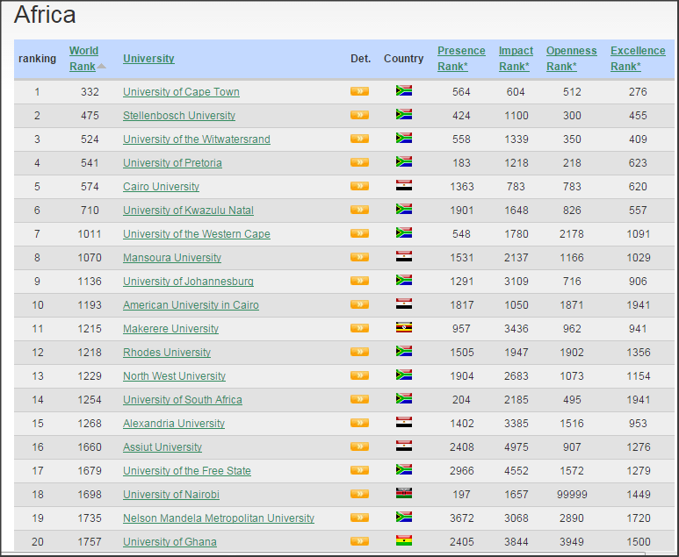Sort by Presence Rank column
Screen dimensions: 679x557
pyautogui.click(x=461, y=59)
